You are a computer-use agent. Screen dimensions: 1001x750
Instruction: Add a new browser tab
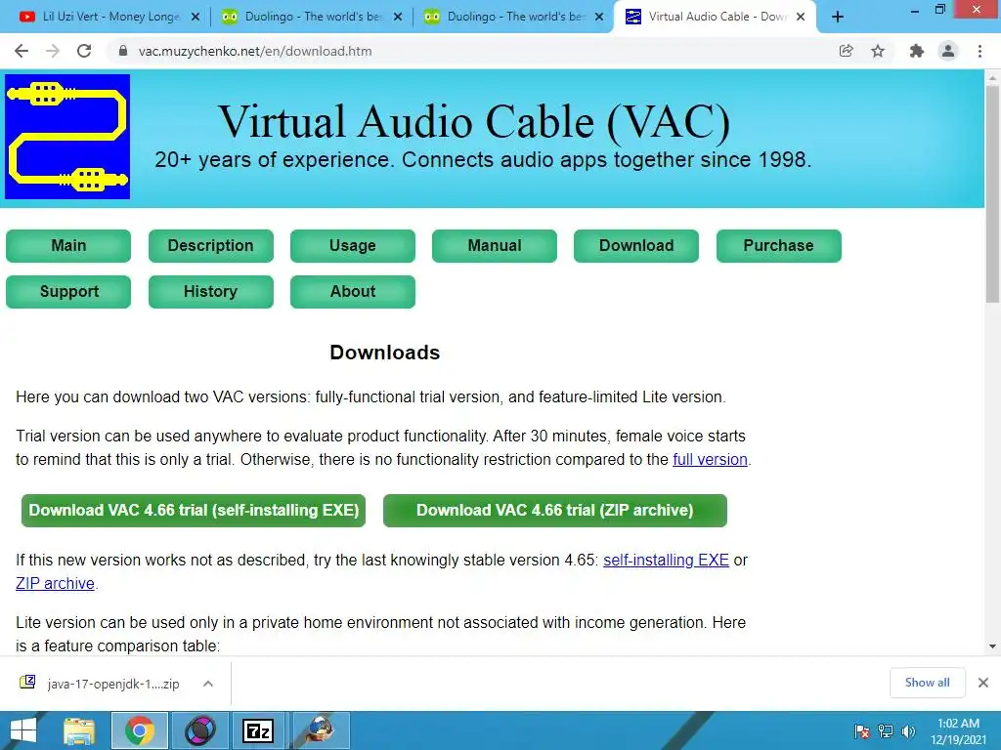(838, 18)
